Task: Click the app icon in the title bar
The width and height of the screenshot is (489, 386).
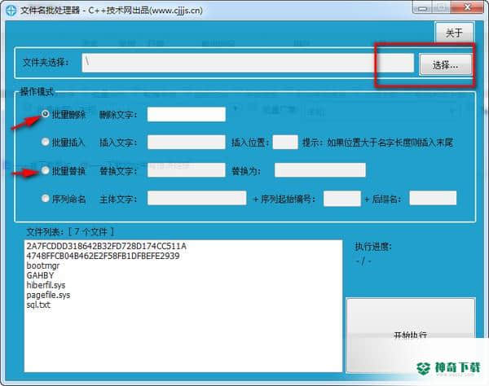Action: coord(11,11)
